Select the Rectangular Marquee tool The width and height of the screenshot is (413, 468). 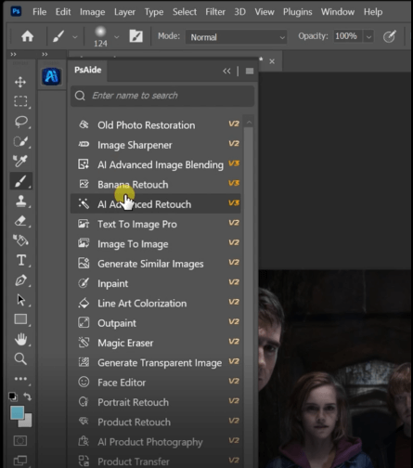[20, 101]
